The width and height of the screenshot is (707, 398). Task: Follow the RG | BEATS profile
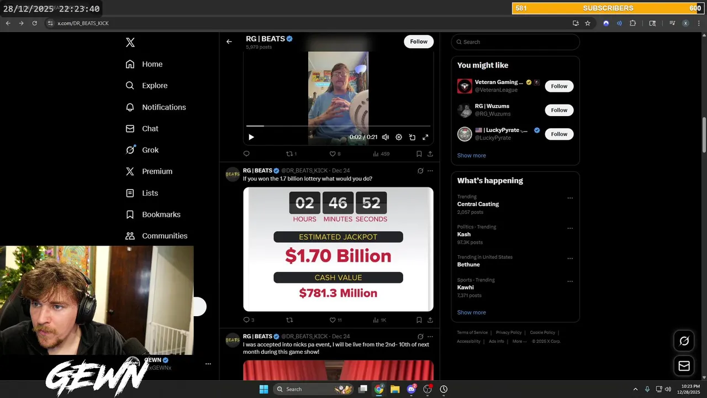[x=419, y=41]
